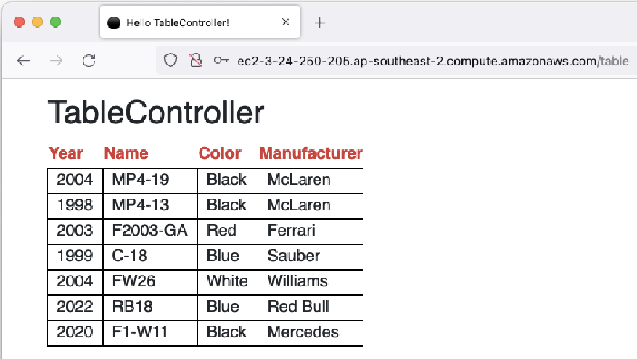Click the TableController page heading
637x359 pixels.
[156, 112]
